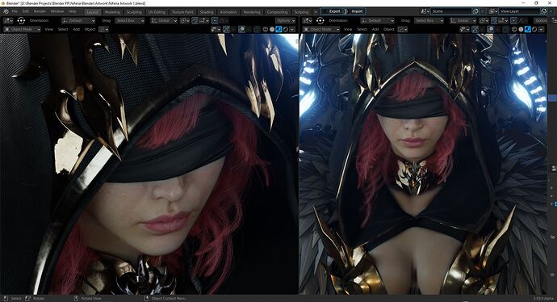Select material preview shading in right viewport
The height and width of the screenshot is (302, 557).
coord(528,30)
